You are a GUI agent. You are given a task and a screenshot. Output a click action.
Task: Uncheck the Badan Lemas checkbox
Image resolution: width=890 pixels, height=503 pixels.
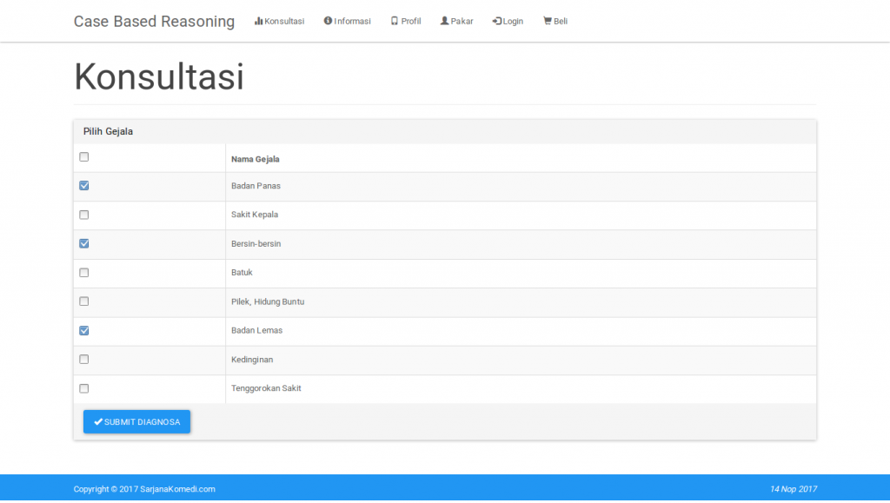[84, 331]
